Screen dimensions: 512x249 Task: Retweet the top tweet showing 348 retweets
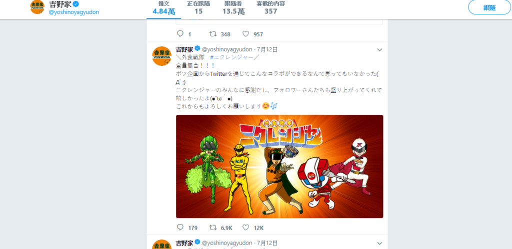click(212, 34)
